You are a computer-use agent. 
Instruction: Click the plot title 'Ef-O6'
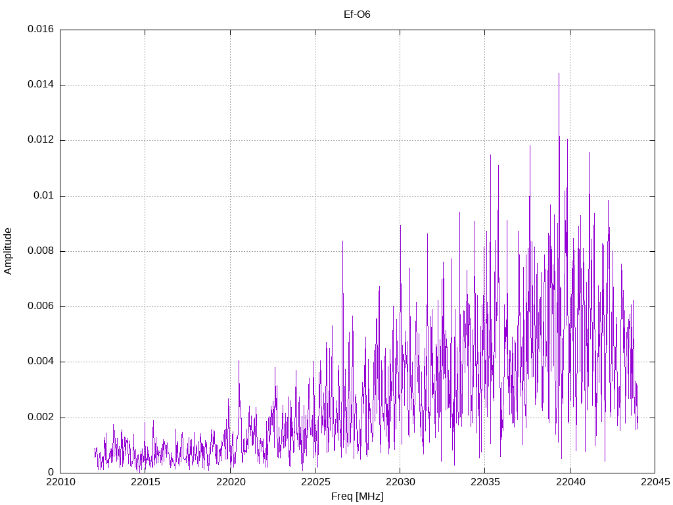(357, 14)
